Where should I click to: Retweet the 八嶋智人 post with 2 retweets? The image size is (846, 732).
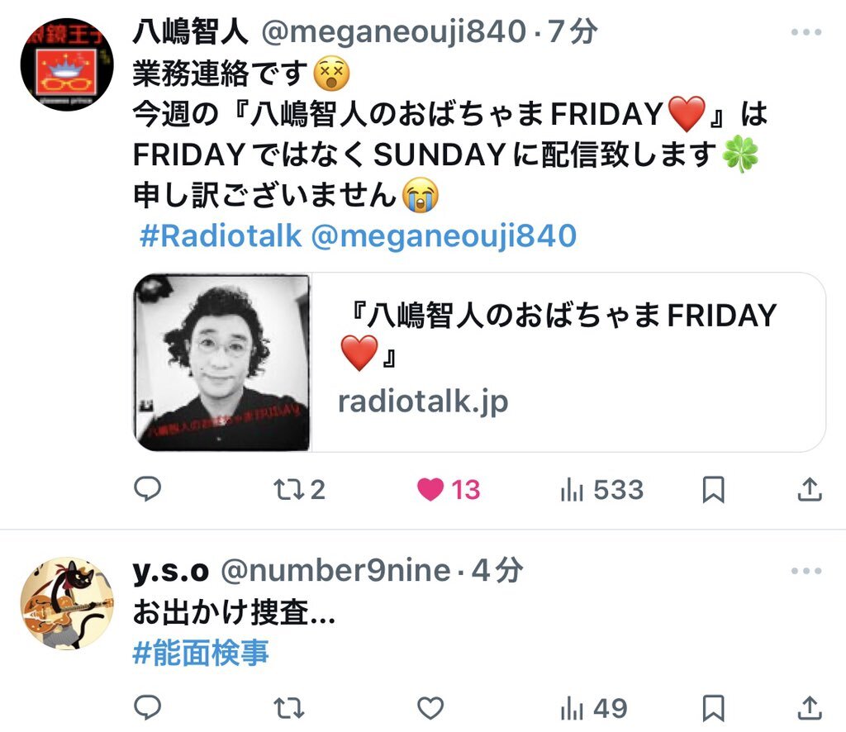pos(299,490)
